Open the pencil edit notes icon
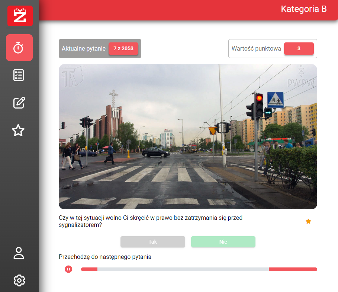This screenshot has width=338, height=292. point(19,103)
